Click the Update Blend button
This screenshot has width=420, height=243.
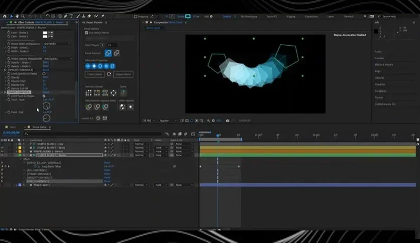coord(123,74)
